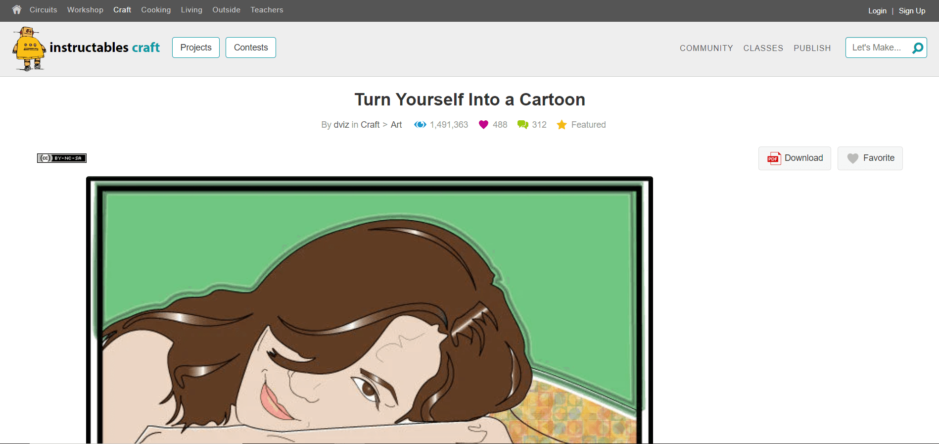Image resolution: width=939 pixels, height=444 pixels.
Task: Click the Login link
Action: (877, 11)
